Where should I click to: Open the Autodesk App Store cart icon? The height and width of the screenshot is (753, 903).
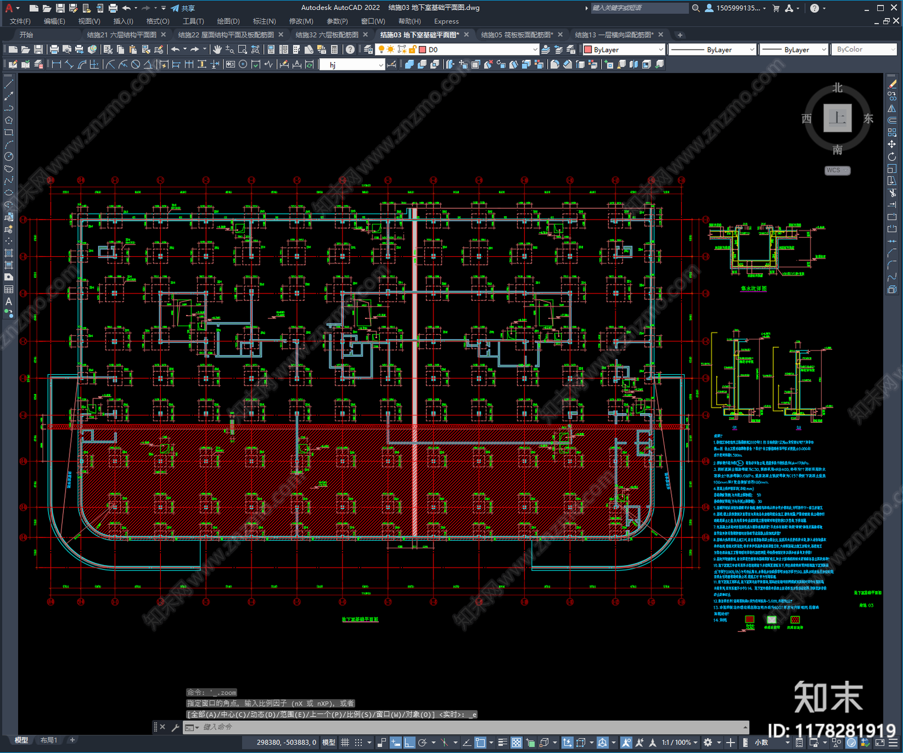pos(776,8)
